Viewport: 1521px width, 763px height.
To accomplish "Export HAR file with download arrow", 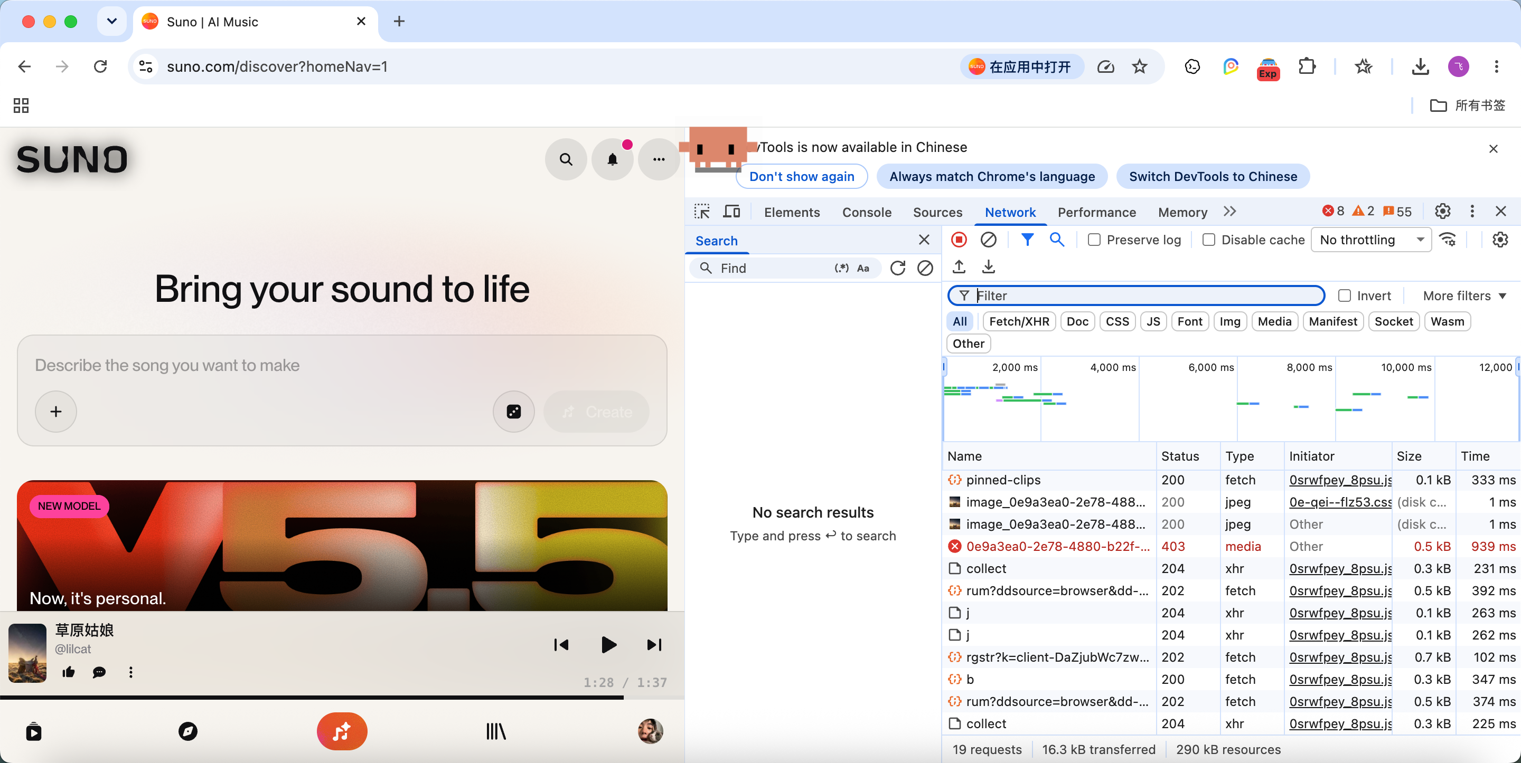I will coord(989,268).
